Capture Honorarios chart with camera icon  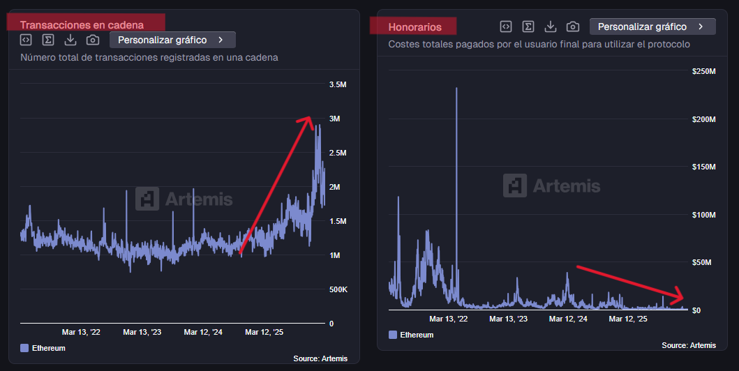click(572, 26)
